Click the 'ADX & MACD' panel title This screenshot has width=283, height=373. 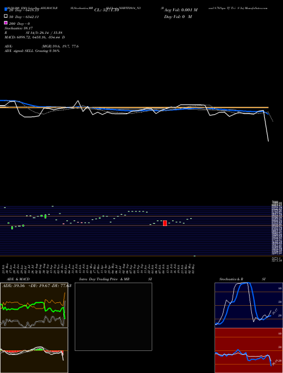tap(18, 279)
